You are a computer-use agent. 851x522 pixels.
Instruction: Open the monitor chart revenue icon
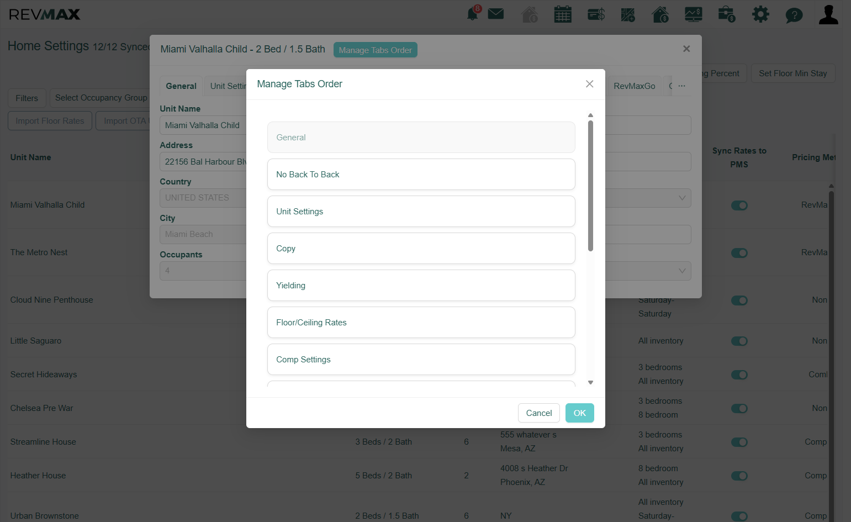pos(694,14)
